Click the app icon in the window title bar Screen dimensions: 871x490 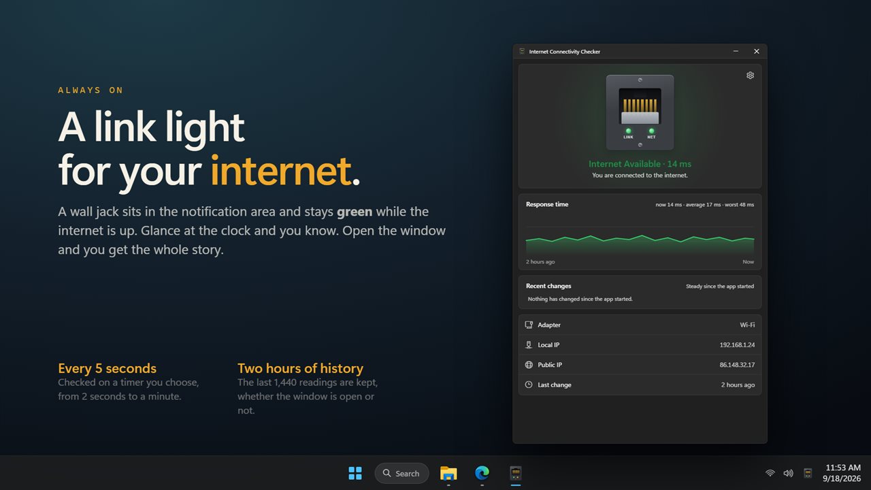pyautogui.click(x=522, y=52)
